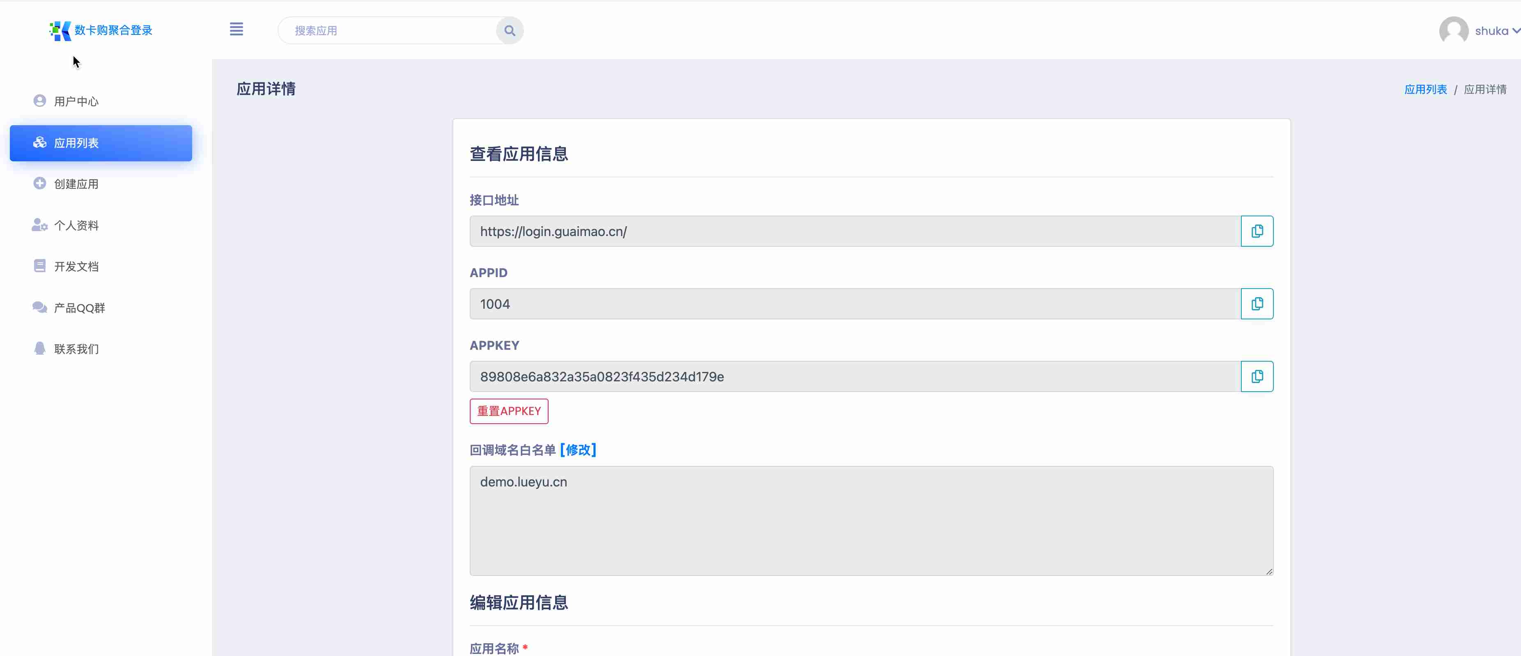The height and width of the screenshot is (656, 1521).
Task: Go to 产品QQ群 sidebar item
Action: click(79, 308)
